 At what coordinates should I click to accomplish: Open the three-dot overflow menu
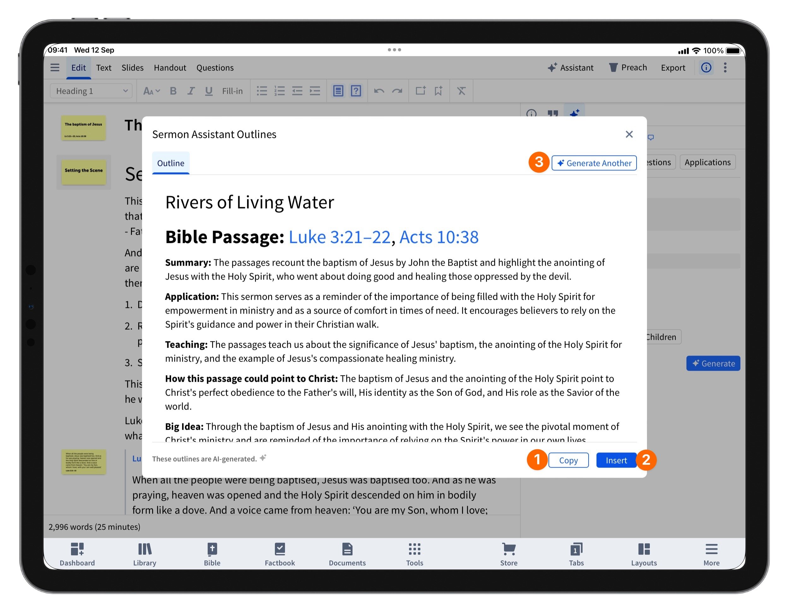click(725, 68)
